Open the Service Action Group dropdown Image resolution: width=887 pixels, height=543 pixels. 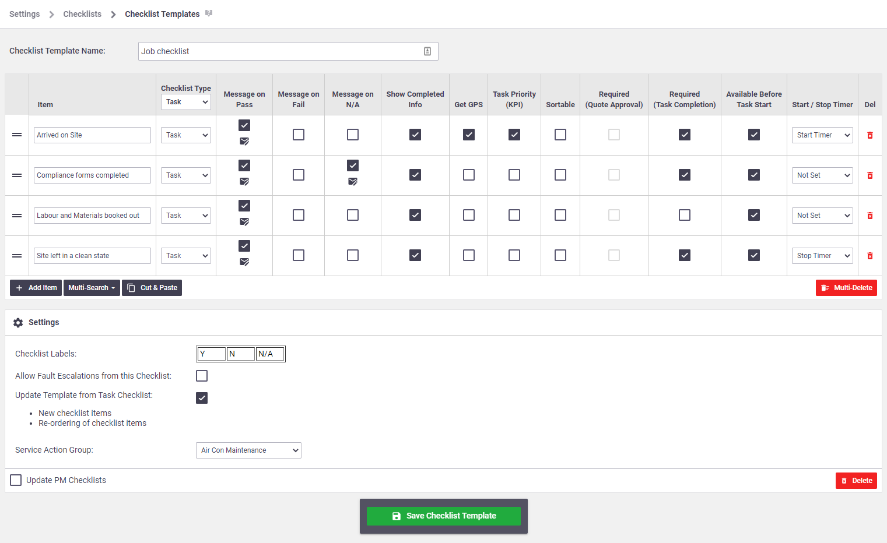tap(248, 450)
